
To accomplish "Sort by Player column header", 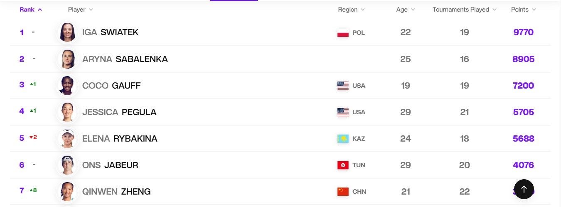I will click(x=80, y=10).
